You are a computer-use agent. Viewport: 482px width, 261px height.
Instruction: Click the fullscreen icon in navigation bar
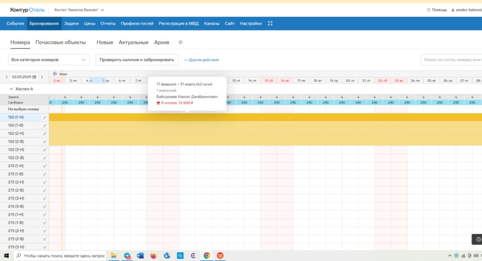(x=270, y=24)
